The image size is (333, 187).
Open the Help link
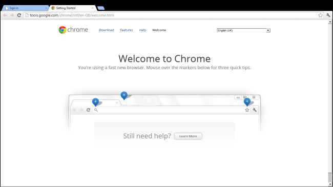click(x=142, y=30)
